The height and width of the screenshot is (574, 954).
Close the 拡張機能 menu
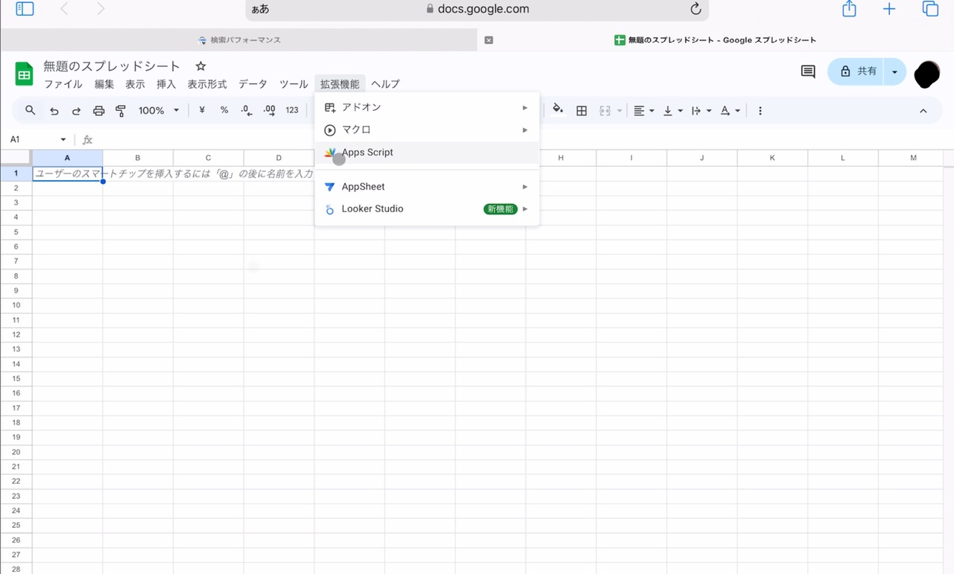340,84
